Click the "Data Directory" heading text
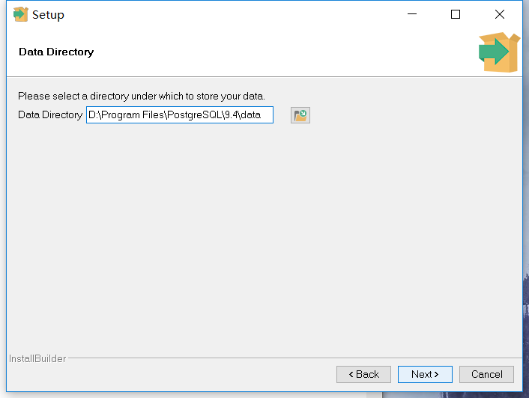Image resolution: width=529 pixels, height=398 pixels. tap(56, 52)
